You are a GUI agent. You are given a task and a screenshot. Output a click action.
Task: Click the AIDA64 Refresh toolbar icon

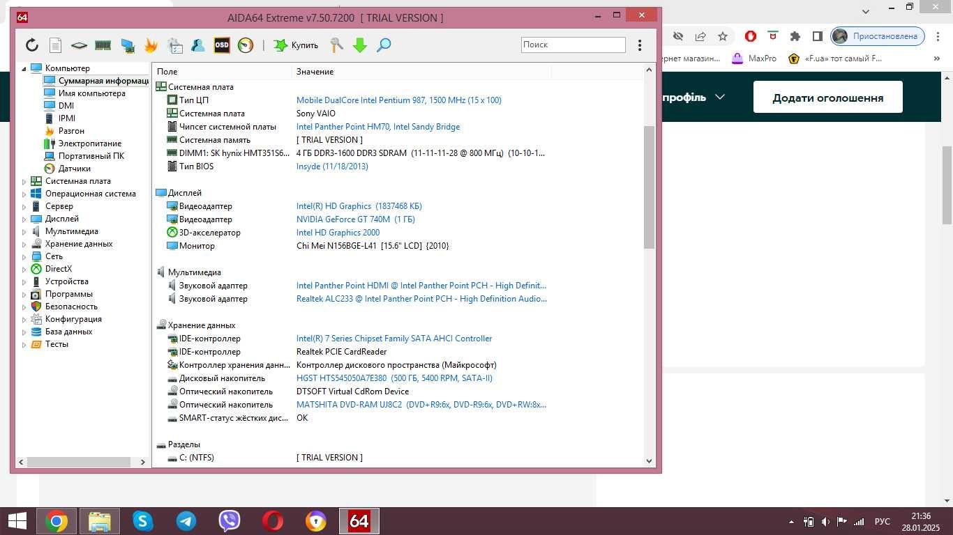[32, 45]
